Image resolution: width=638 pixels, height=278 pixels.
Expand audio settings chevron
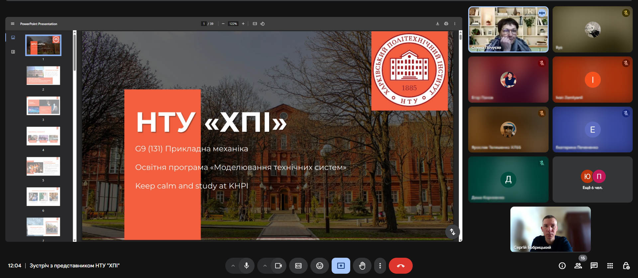[x=233, y=266]
